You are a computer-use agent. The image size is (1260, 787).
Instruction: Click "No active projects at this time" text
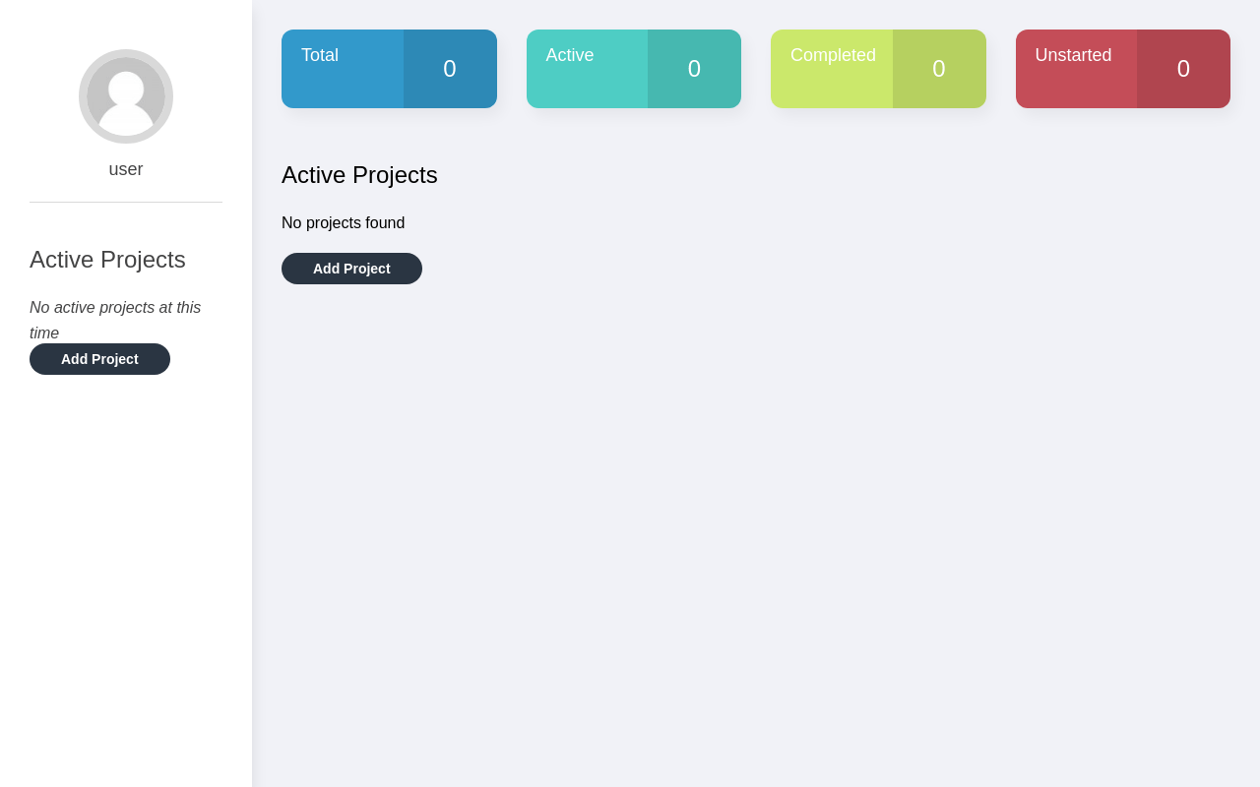tap(115, 308)
